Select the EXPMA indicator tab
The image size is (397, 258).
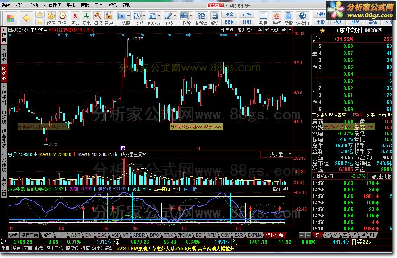254,235
